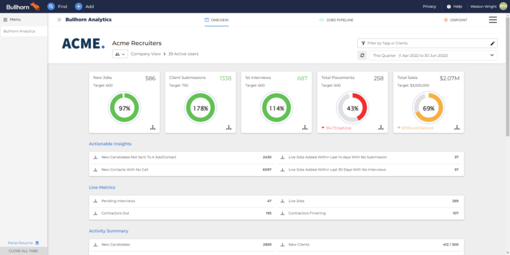Click the 6097 contacts count
The height and width of the screenshot is (255, 510).
tap(267, 169)
